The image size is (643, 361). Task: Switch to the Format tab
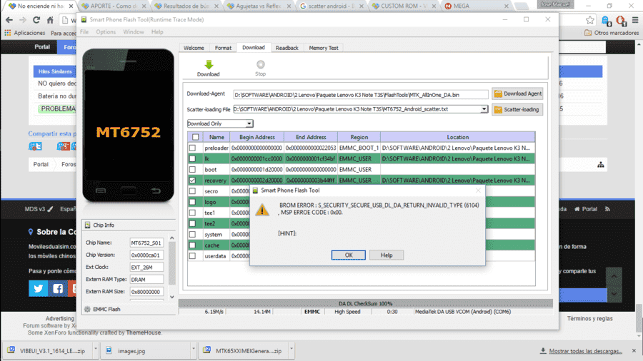[223, 48]
